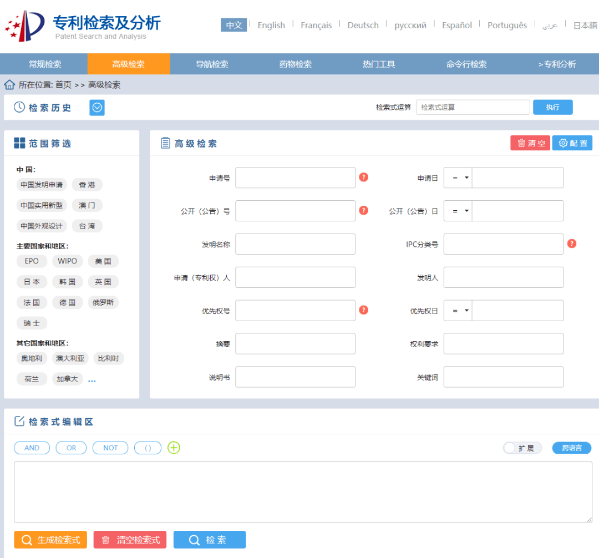The width and height of the screenshot is (599, 558).
Task: Click the help icon beside 优先权号 field
Action: pyautogui.click(x=363, y=310)
